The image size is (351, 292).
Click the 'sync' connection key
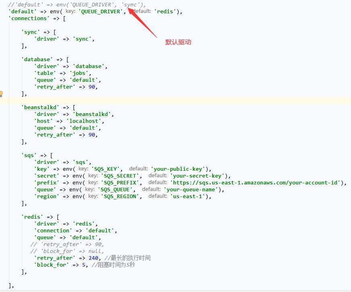point(31,32)
